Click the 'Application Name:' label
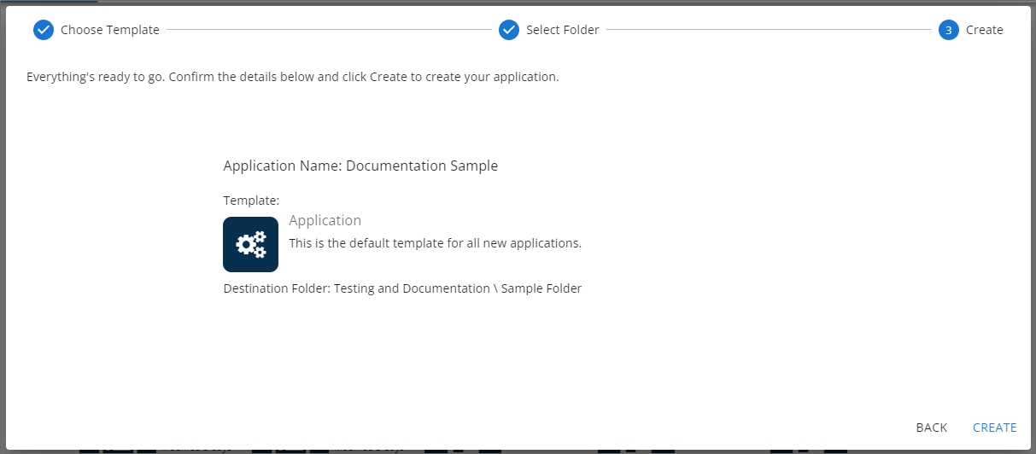This screenshot has width=1036, height=454. pos(282,166)
